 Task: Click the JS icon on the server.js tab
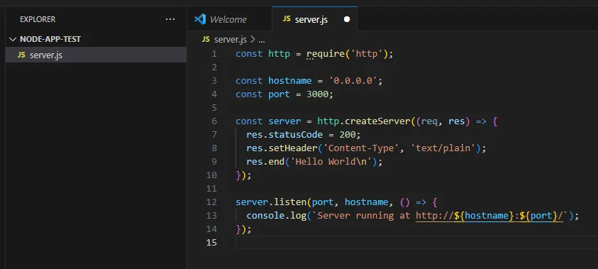[x=287, y=19]
